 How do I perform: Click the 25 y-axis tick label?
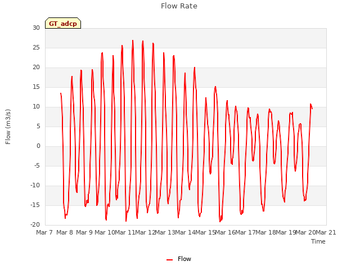point(36,47)
